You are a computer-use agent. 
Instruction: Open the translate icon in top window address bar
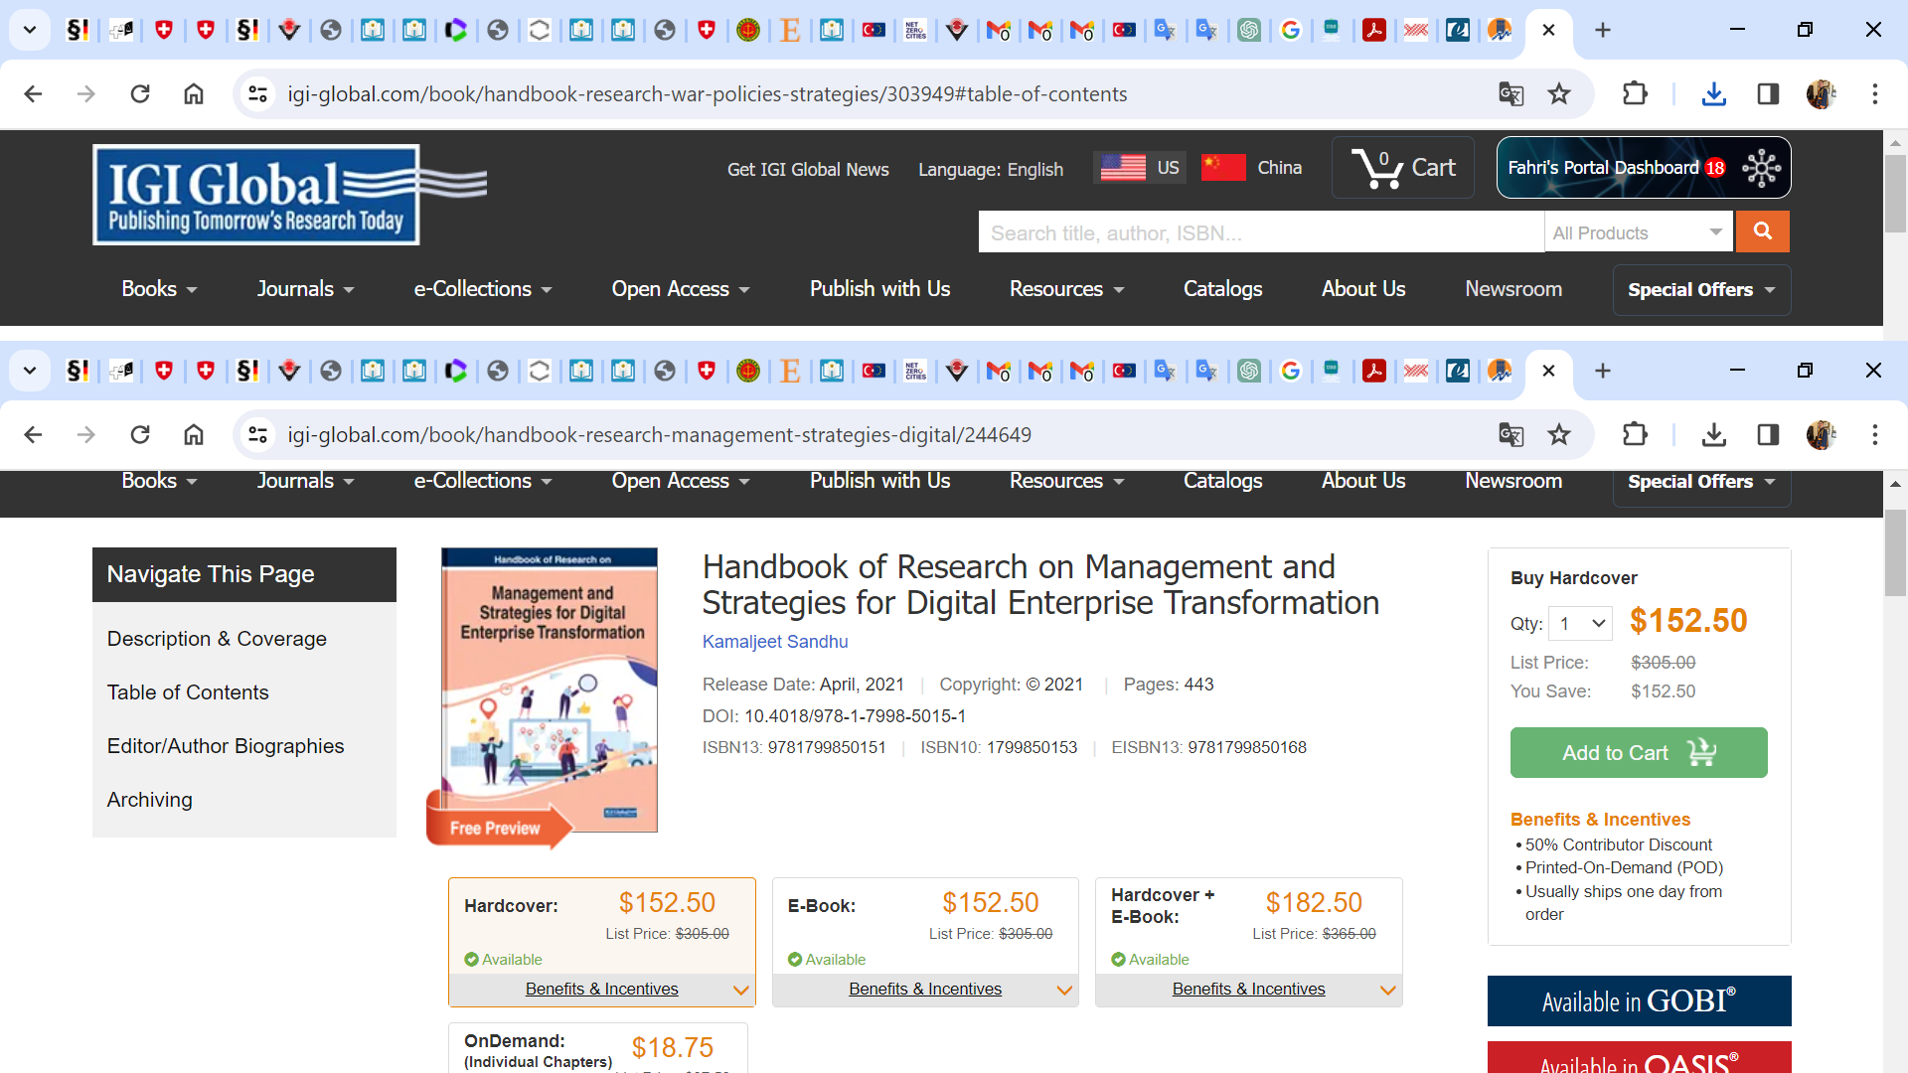[1511, 94]
